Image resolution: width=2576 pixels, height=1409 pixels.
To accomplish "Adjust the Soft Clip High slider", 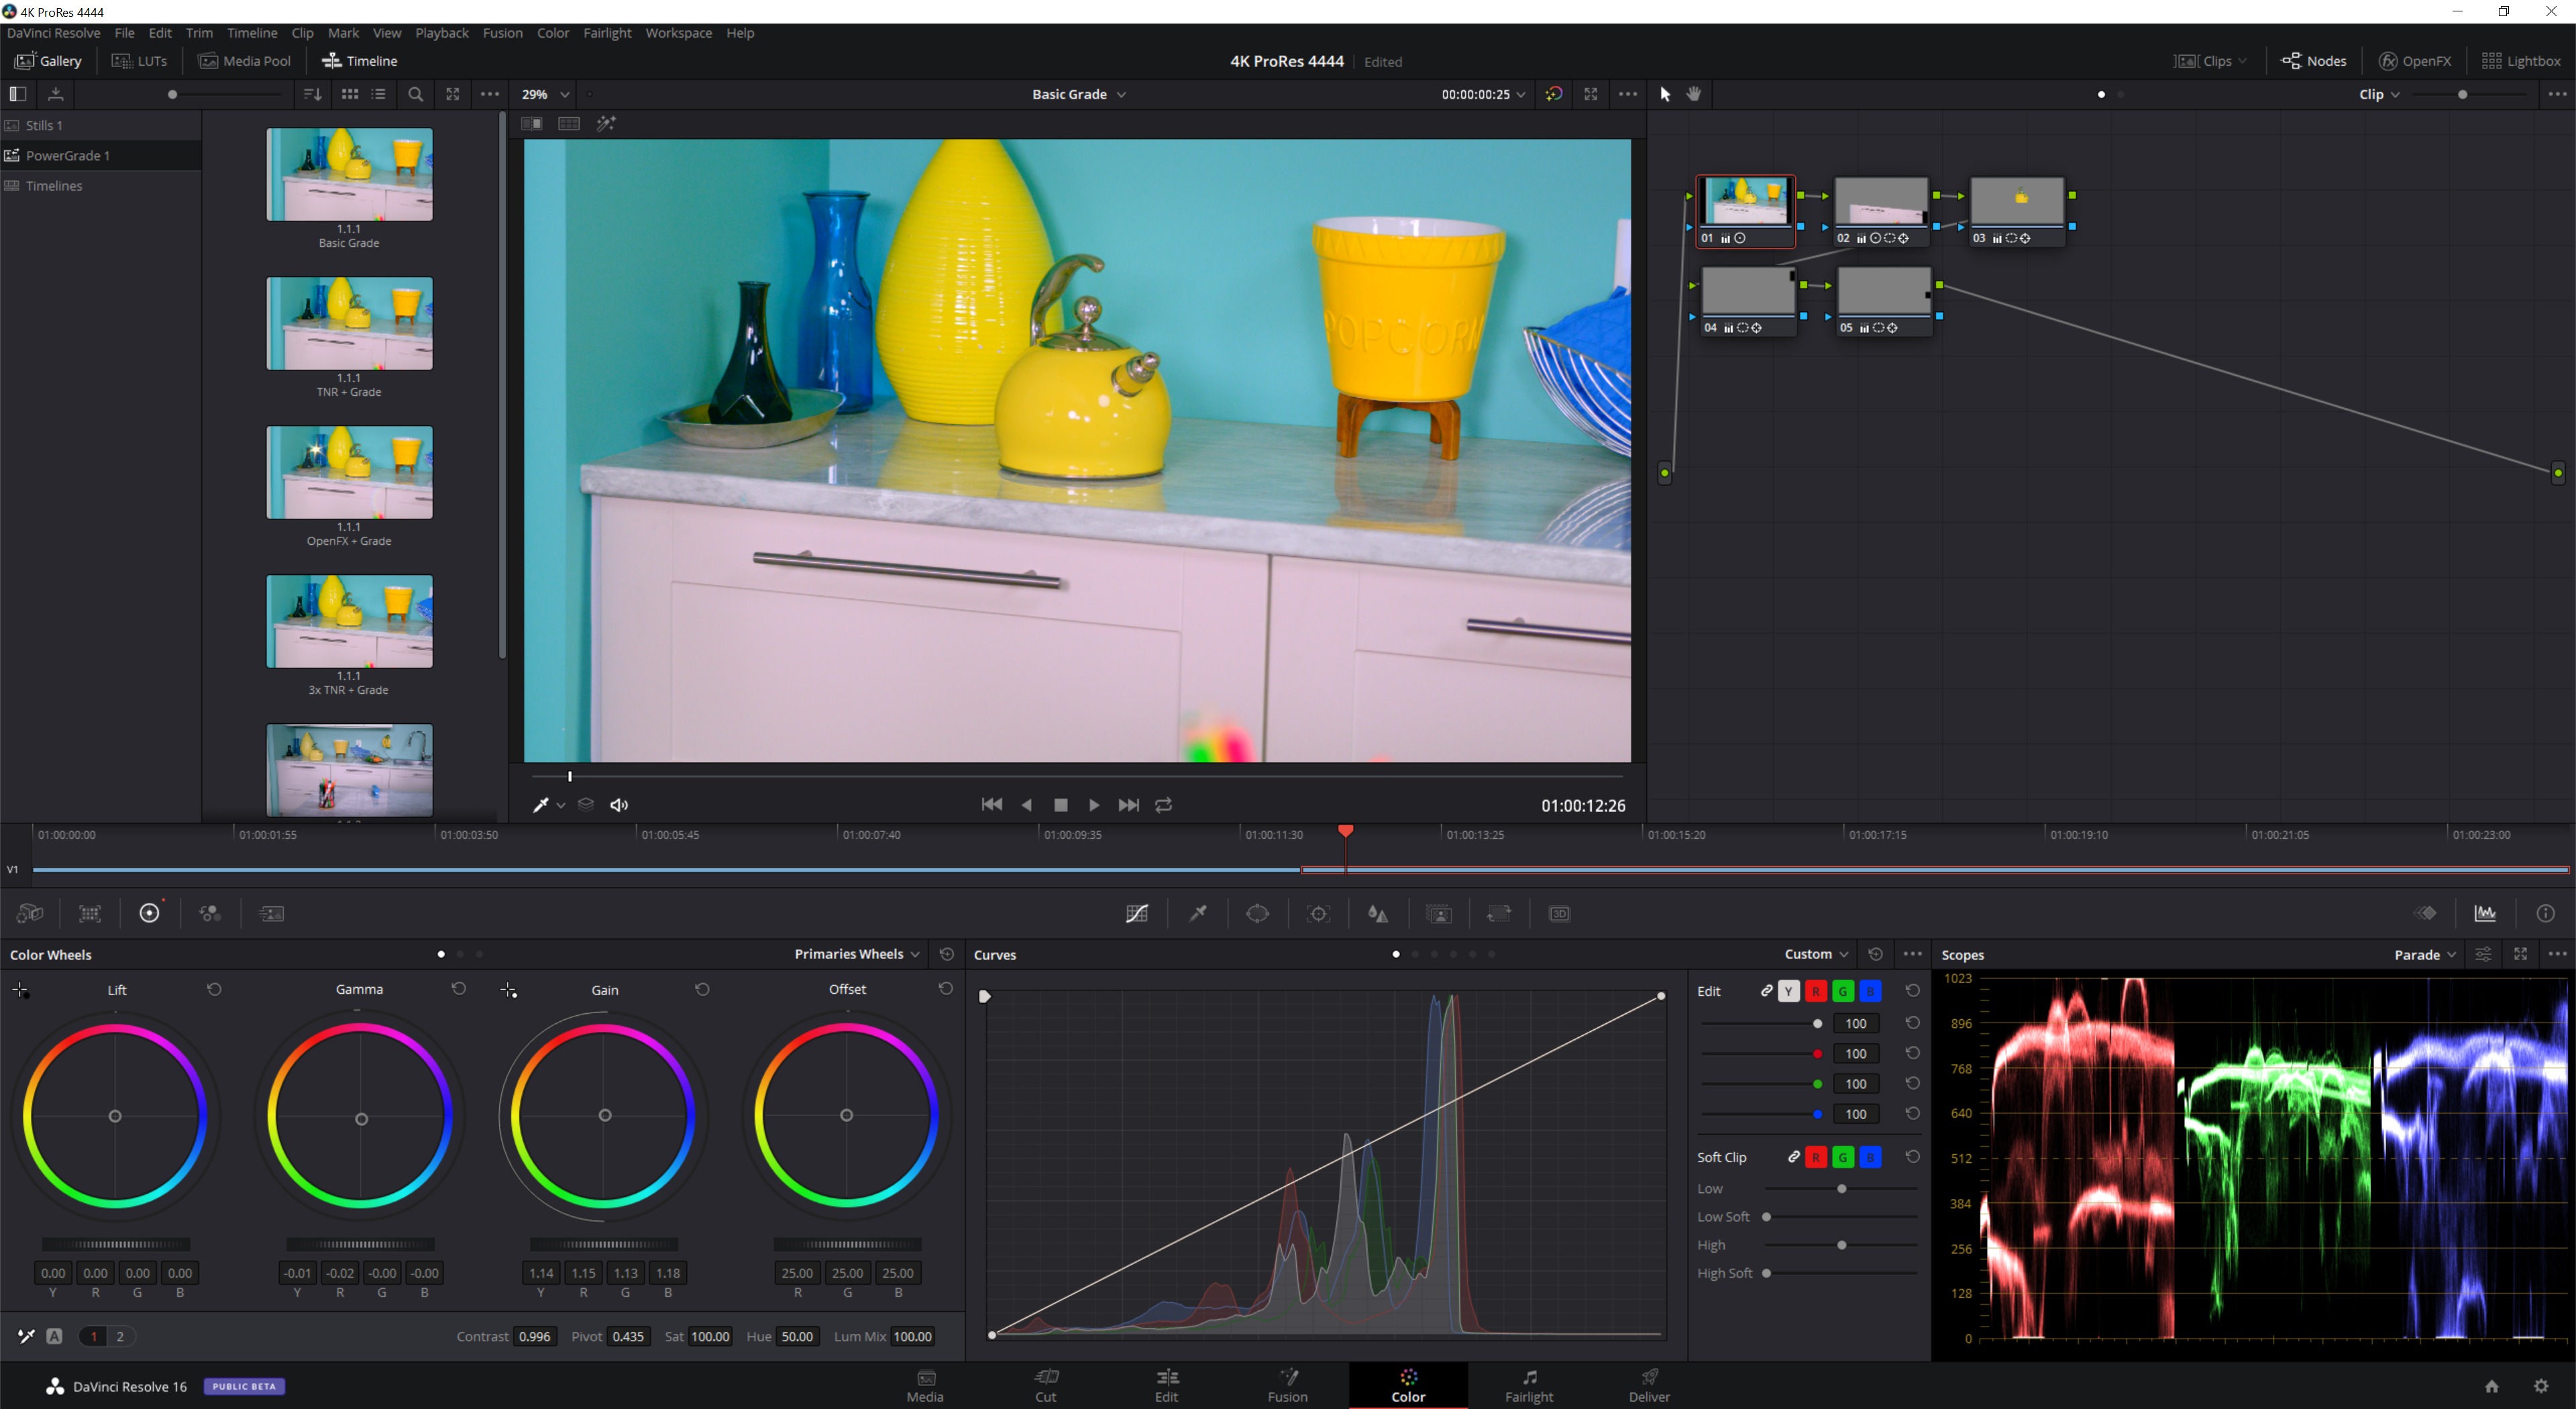I will [1841, 1245].
